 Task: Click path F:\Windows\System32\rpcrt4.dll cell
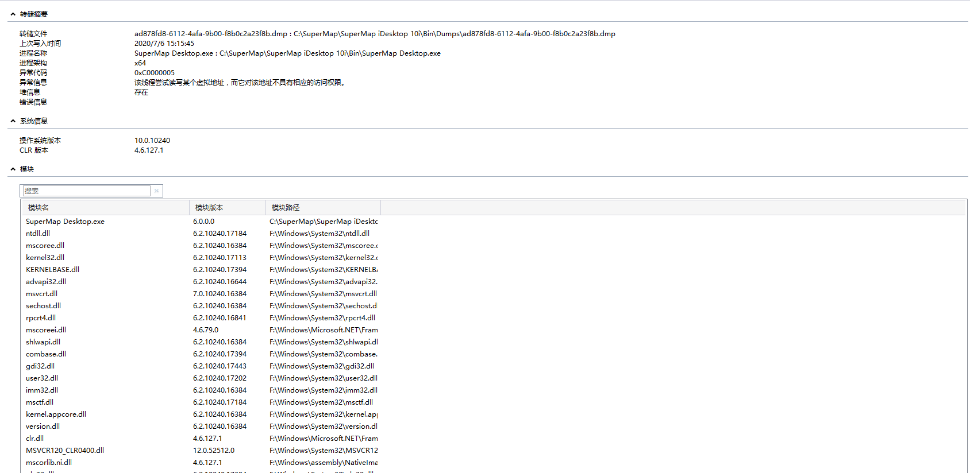click(x=322, y=318)
